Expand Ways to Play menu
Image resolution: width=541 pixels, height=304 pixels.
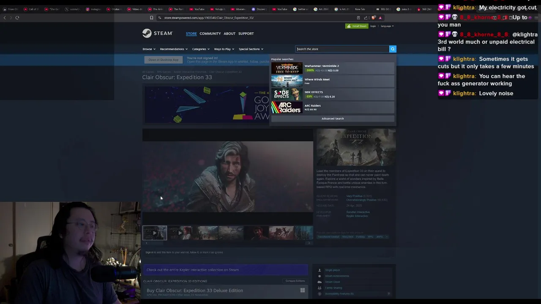(x=224, y=49)
